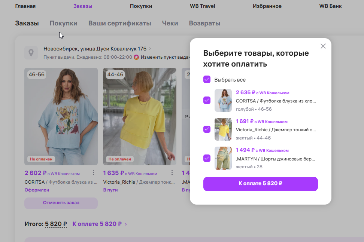Expand address chevron after Дуси Ковальчук 175
364x242 pixels.
[150, 49]
